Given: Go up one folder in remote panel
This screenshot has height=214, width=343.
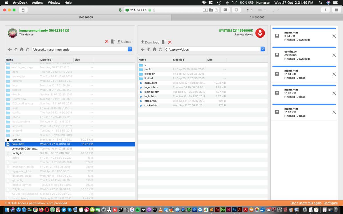Looking at the screenshot, I should click(x=149, y=49).
